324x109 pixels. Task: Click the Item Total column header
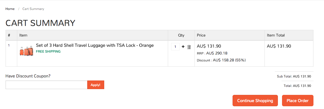point(276,35)
